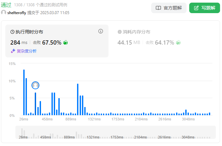Click the green 通过 status text

click(6, 5)
